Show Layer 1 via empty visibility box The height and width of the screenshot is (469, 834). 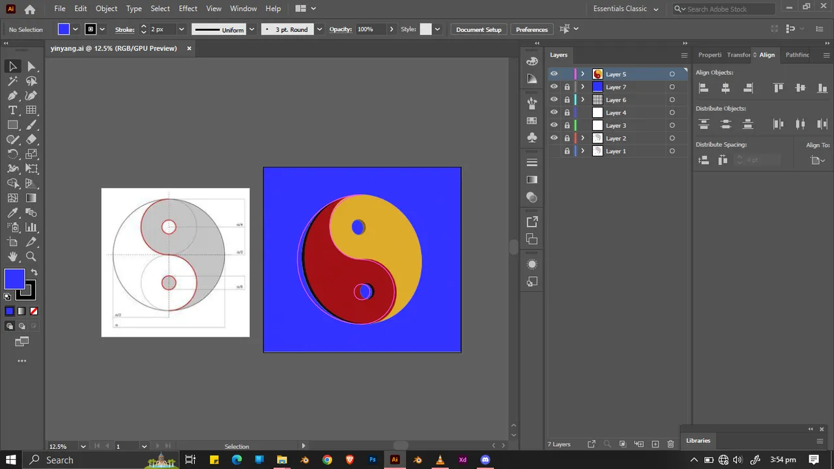[x=554, y=151]
